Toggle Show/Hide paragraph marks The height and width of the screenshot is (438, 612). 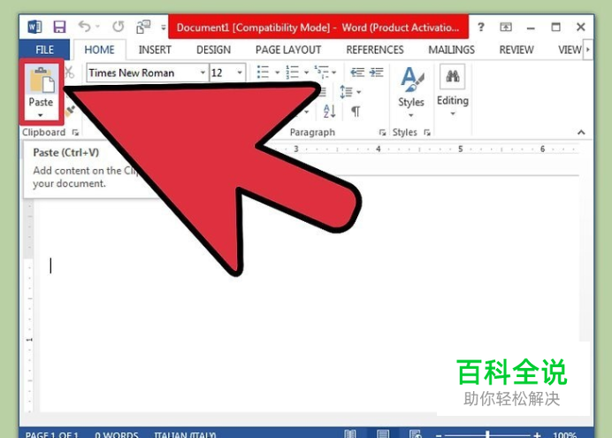[x=356, y=111]
